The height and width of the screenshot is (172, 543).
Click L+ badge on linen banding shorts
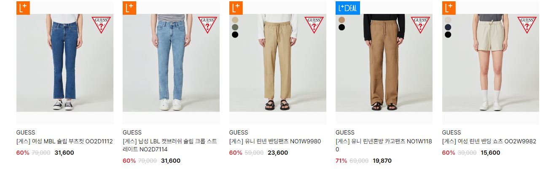click(x=449, y=8)
